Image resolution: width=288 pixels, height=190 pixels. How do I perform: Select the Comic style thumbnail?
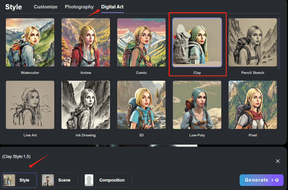click(141, 42)
